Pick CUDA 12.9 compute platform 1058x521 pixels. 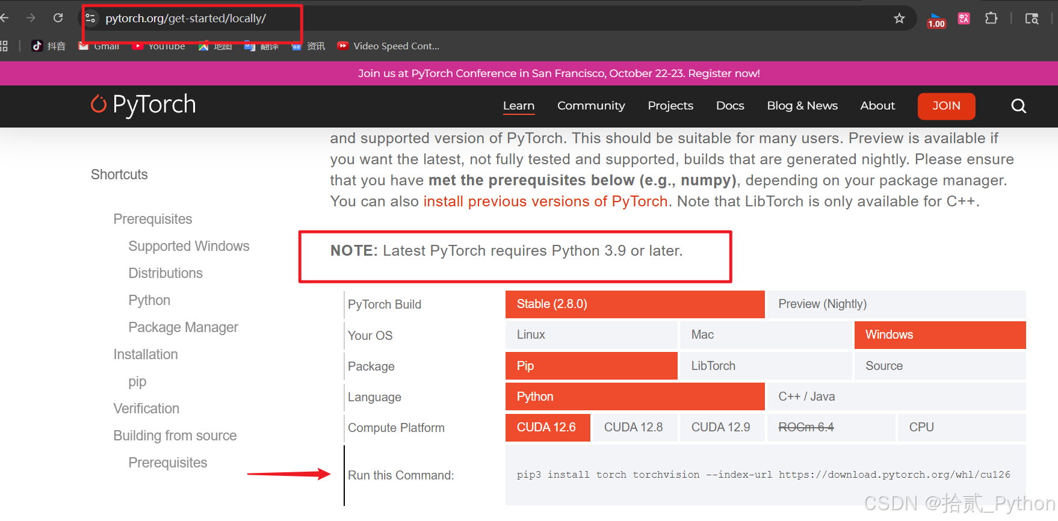pos(722,428)
